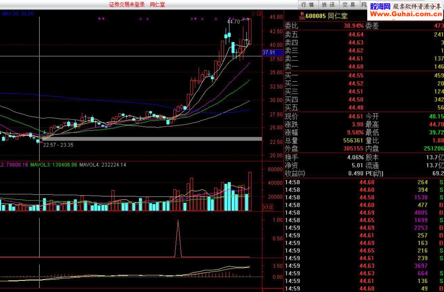Click the 卖一 volume 146
The height and width of the screenshot is (292, 444).
point(439,67)
